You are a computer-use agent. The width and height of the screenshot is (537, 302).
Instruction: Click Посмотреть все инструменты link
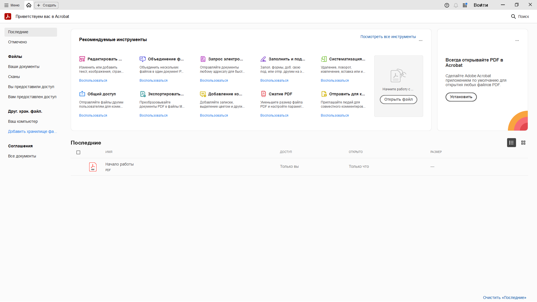coord(388,37)
